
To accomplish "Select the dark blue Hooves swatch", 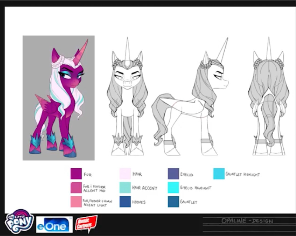I will coord(125,201).
